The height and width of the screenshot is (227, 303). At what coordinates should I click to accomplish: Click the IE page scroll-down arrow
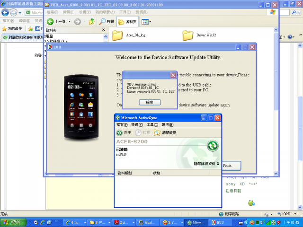[x=300, y=208]
